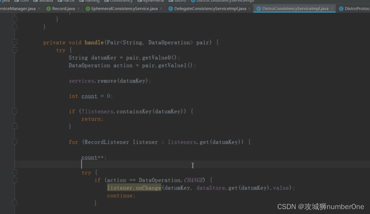Viewport: 370px width, 214px height.
Task: Click highlighted listener.onChange call
Action: 134,188
